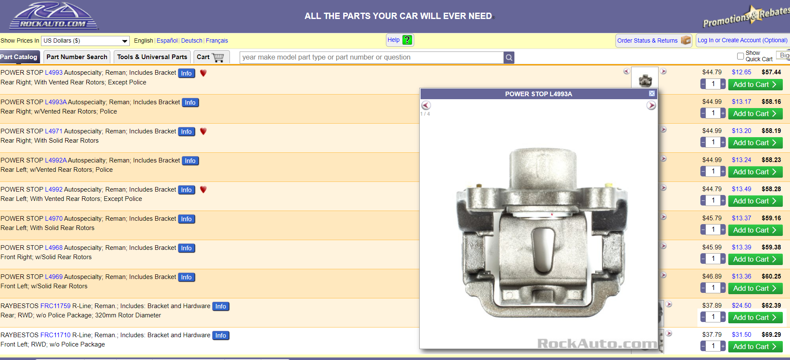Screen dimensions: 790x360
Task: Click the $13.24 core charge for L4992A
Action: pos(741,160)
